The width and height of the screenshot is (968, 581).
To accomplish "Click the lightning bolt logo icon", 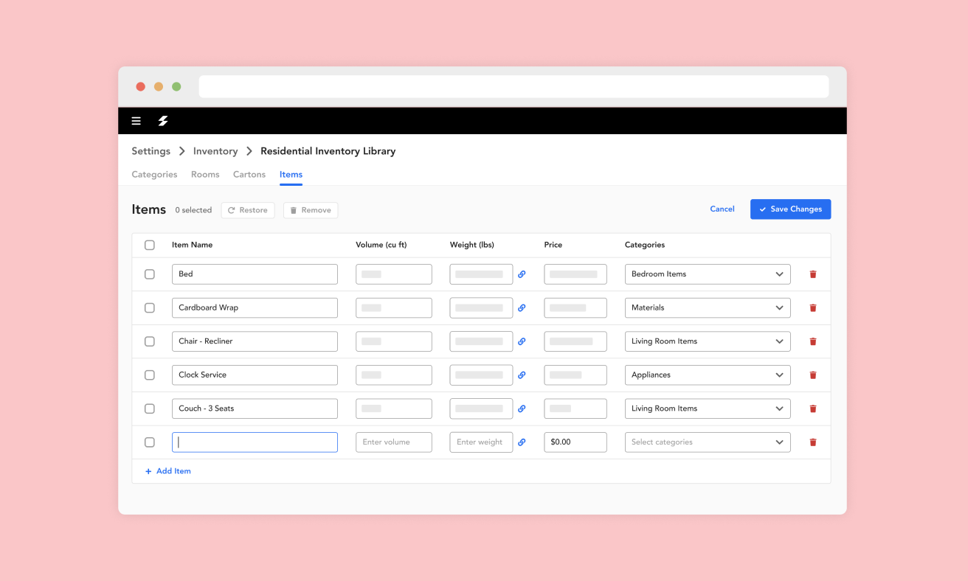I will tap(163, 121).
